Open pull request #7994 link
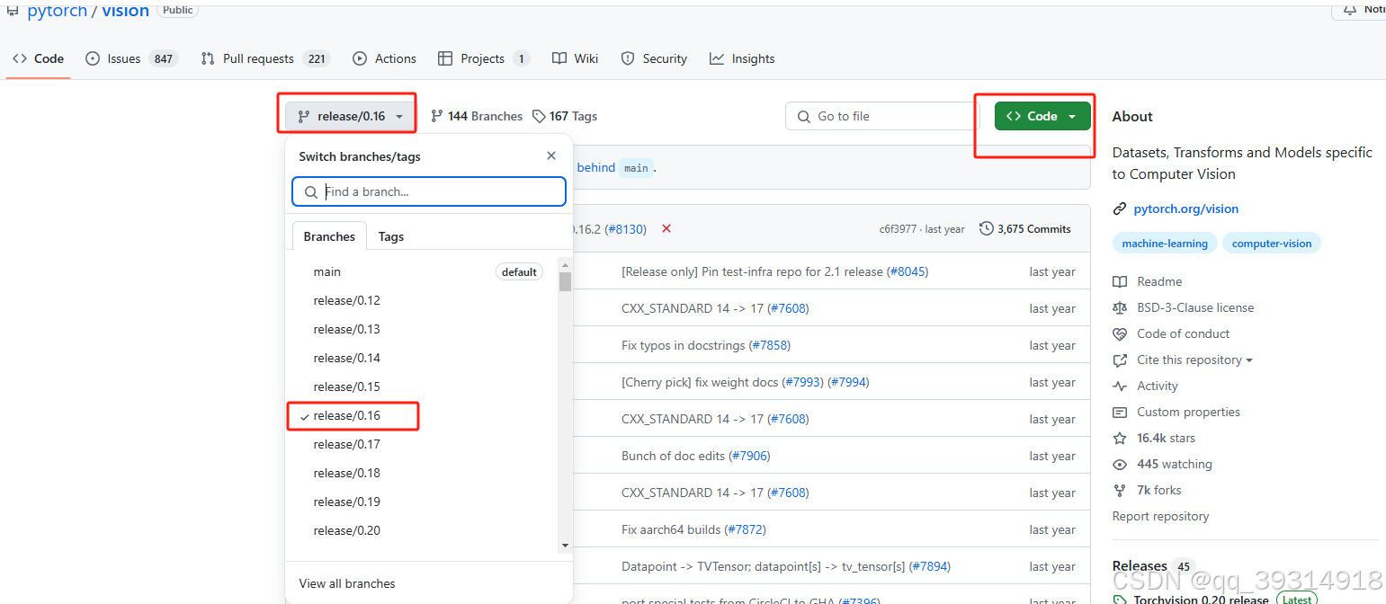This screenshot has width=1386, height=604. (x=848, y=382)
